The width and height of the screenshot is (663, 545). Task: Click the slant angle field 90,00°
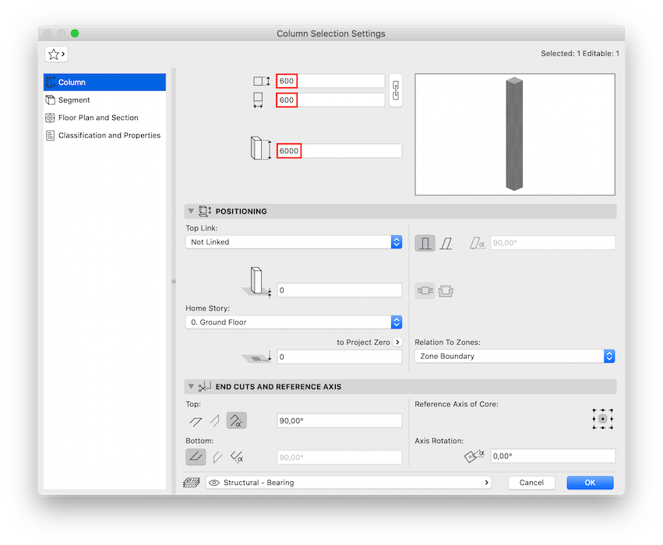(552, 242)
